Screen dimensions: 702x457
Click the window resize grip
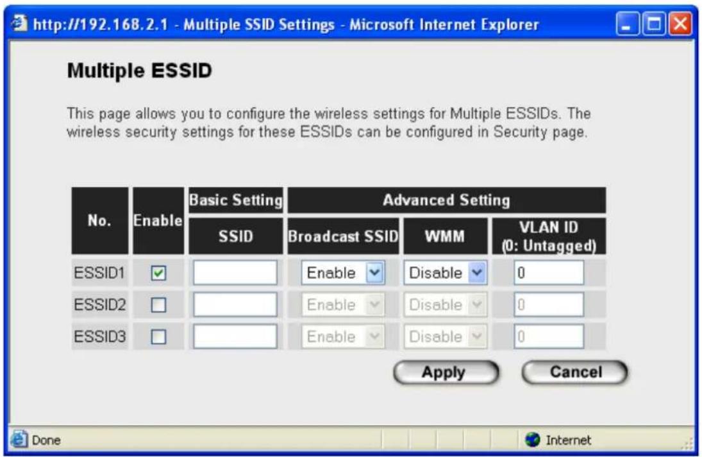pos(687,444)
